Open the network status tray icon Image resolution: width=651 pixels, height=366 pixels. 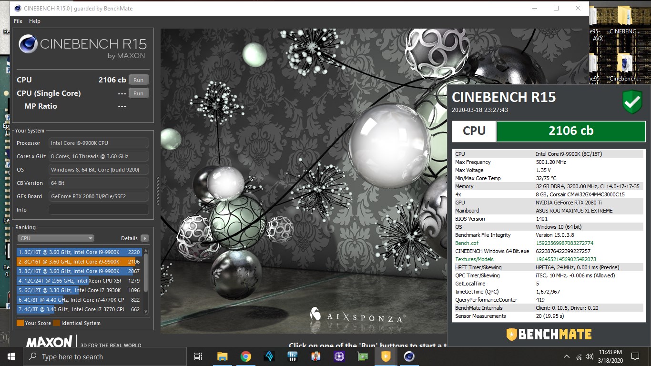(579, 356)
